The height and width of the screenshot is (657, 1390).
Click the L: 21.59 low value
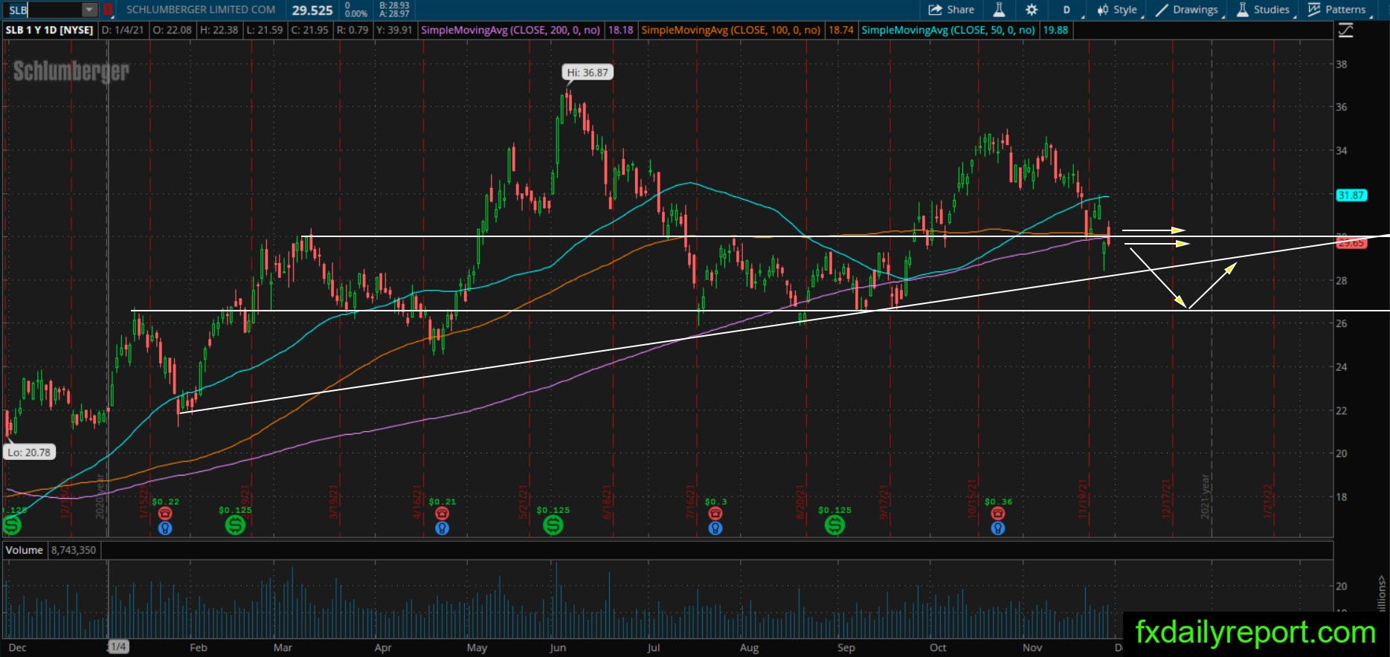pos(265,30)
